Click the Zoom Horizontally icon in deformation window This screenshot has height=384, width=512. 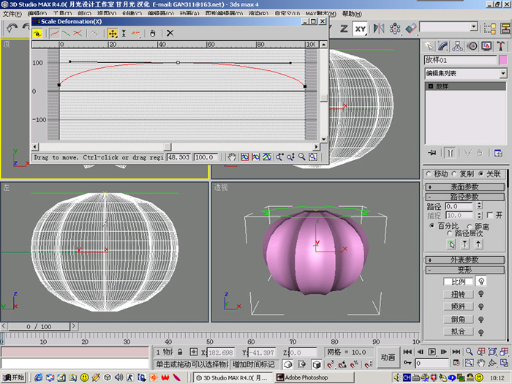(279, 157)
